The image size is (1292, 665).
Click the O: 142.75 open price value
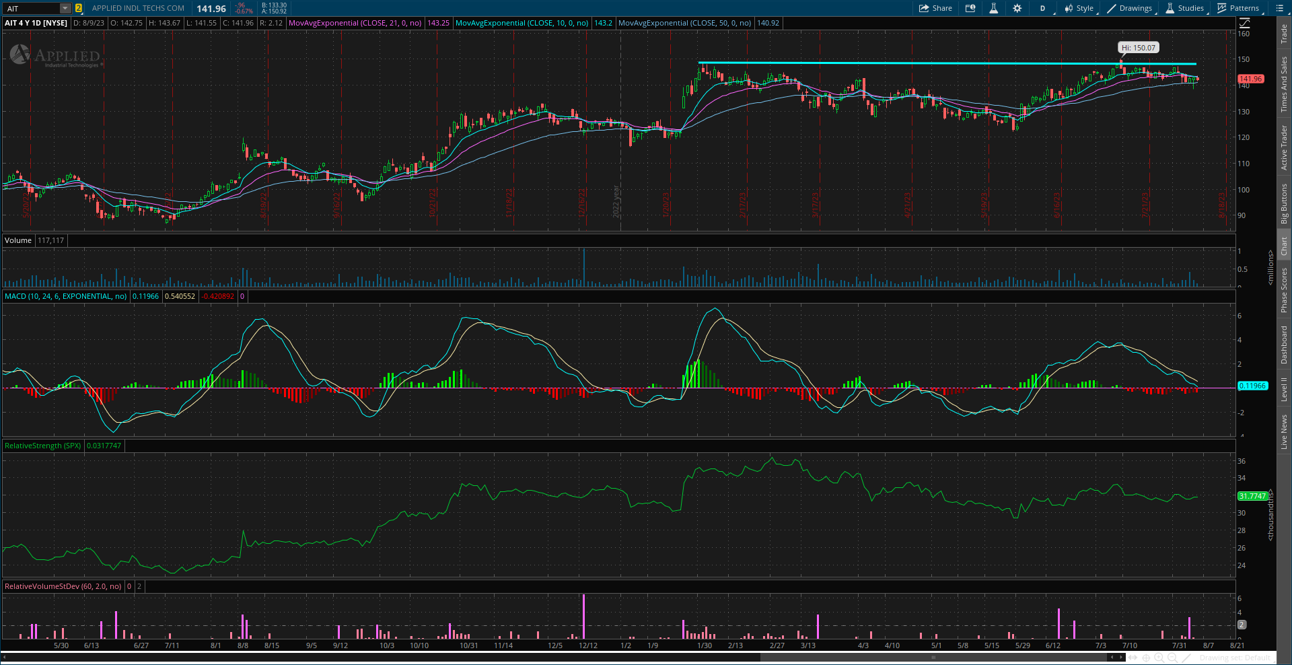[x=126, y=23]
